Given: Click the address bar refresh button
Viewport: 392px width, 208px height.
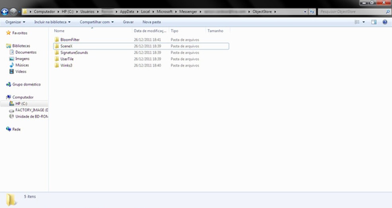Looking at the screenshot, I should click(312, 12).
